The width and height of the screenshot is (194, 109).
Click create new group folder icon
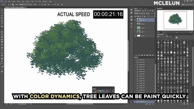(147, 55)
